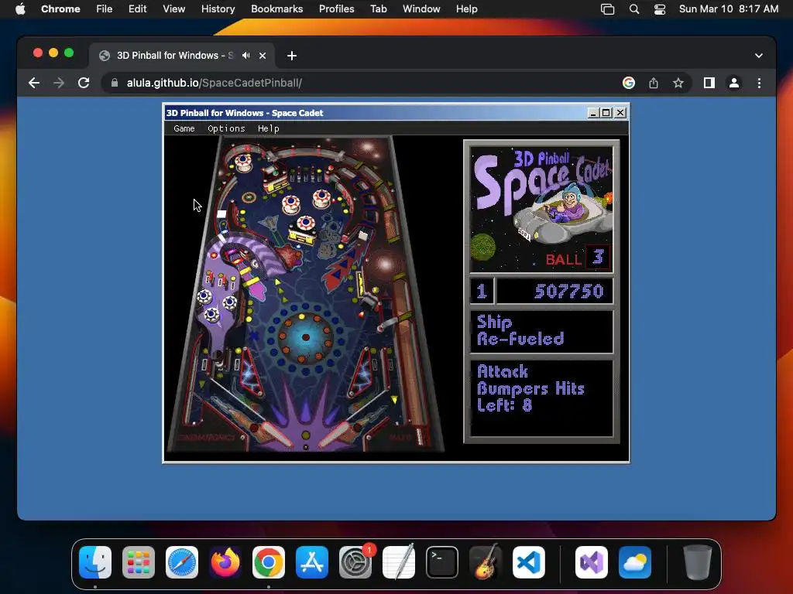Open Launchpad from the dock

(x=139, y=562)
